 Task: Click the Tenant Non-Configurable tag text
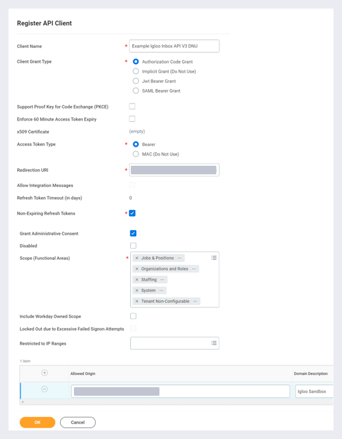point(165,301)
